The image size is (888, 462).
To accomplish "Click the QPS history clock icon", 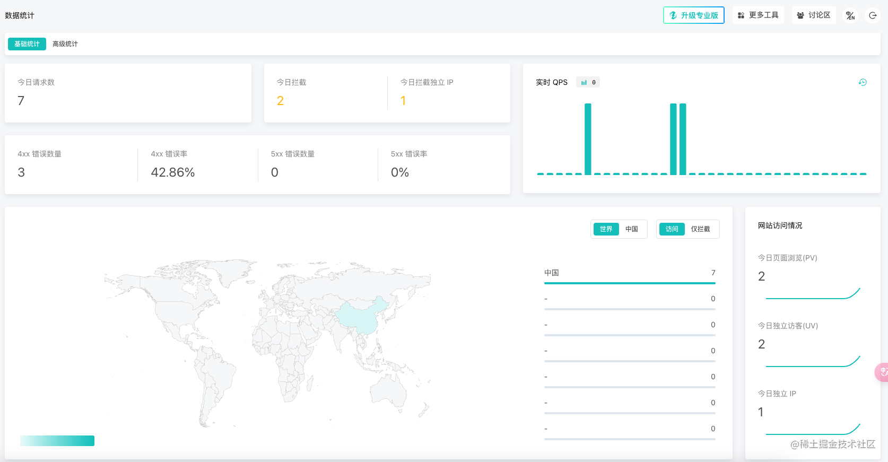I will 863,82.
